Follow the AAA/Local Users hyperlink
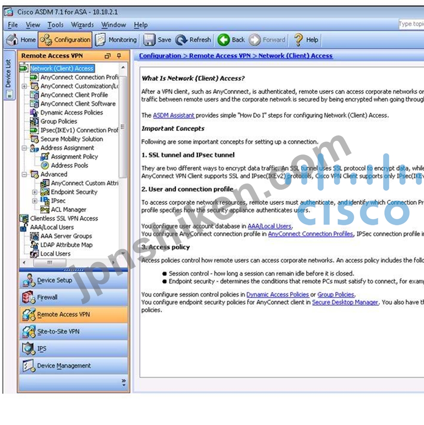Image resolution: width=424 pixels, height=425 pixels. tap(269, 226)
